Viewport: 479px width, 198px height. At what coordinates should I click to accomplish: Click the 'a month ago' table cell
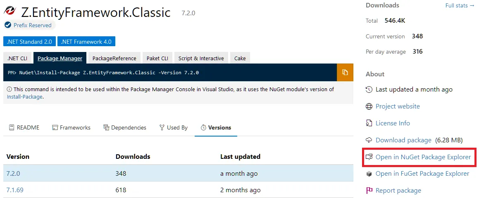point(239,174)
